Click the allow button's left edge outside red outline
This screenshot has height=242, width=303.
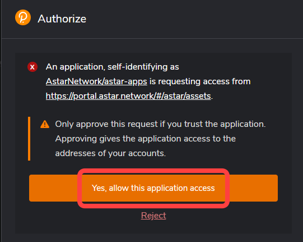pos(53,188)
